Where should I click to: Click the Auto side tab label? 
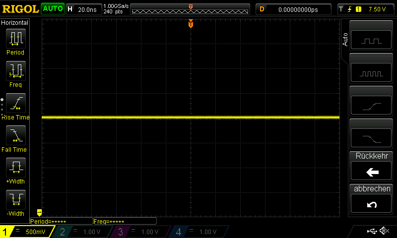(345, 40)
